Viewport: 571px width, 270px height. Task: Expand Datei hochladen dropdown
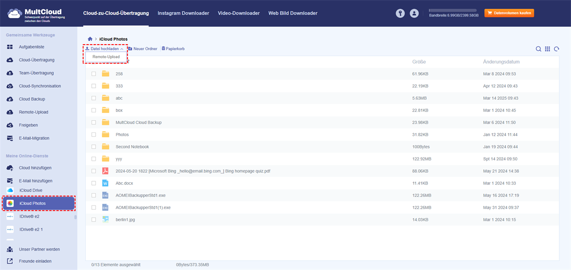[x=105, y=49]
